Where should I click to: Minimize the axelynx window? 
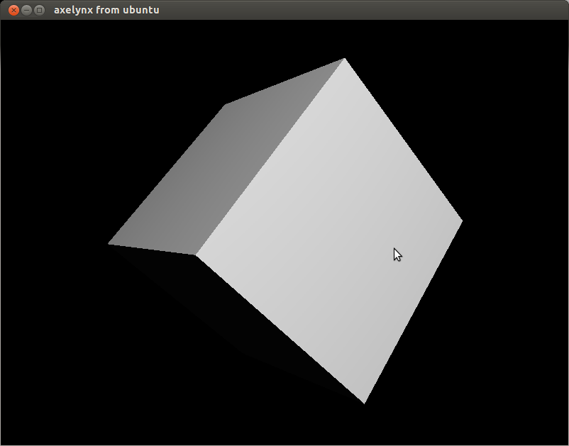coord(26,10)
